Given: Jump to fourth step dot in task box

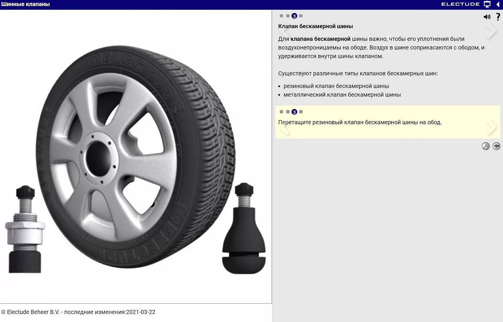Looking at the screenshot, I should point(301,112).
